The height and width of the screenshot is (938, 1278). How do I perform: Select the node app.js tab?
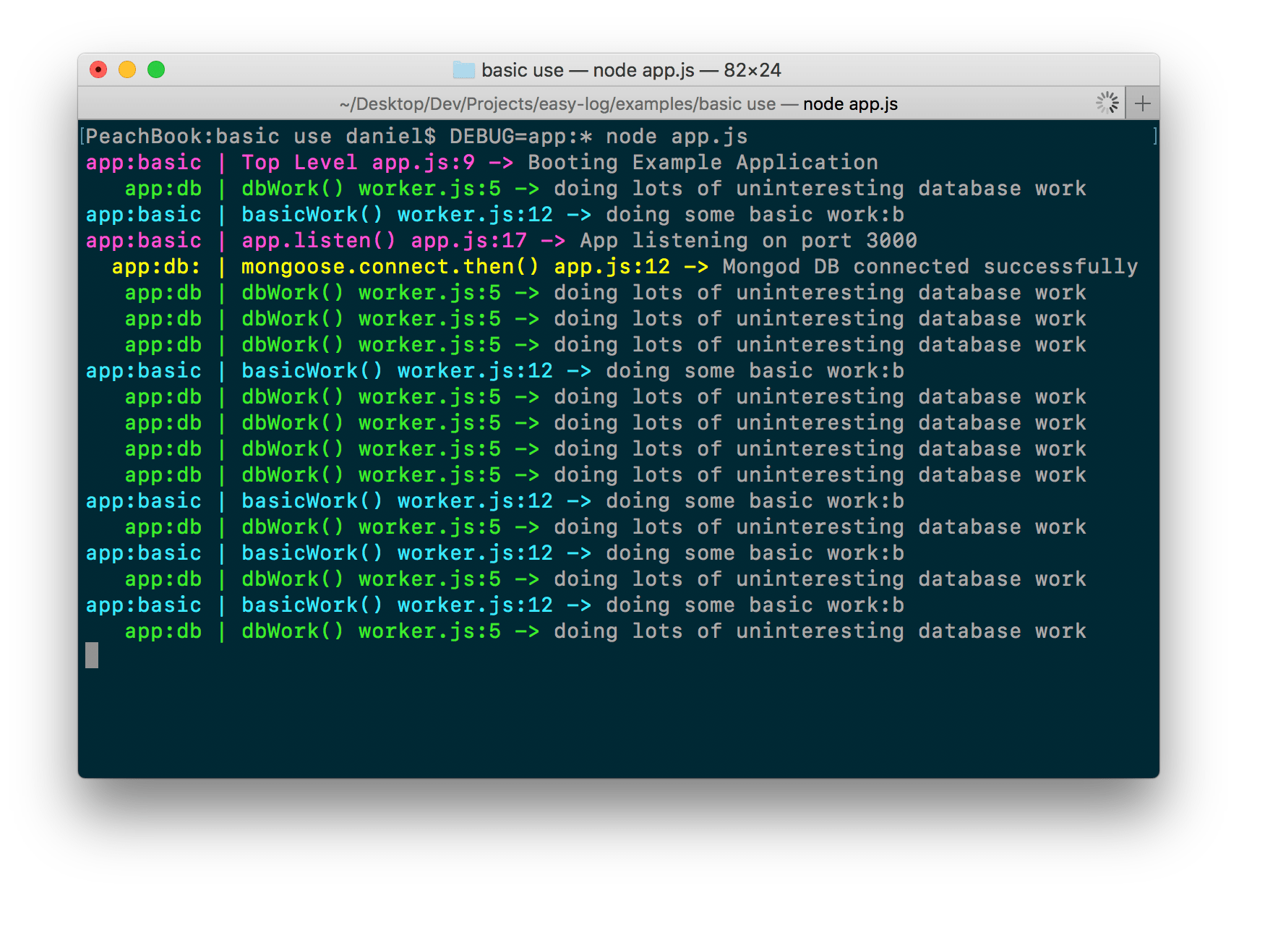point(601,103)
